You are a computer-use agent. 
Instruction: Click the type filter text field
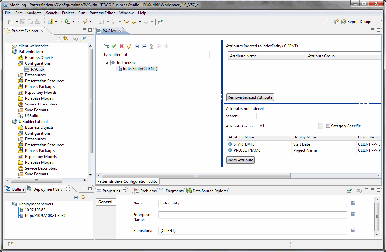156,55
